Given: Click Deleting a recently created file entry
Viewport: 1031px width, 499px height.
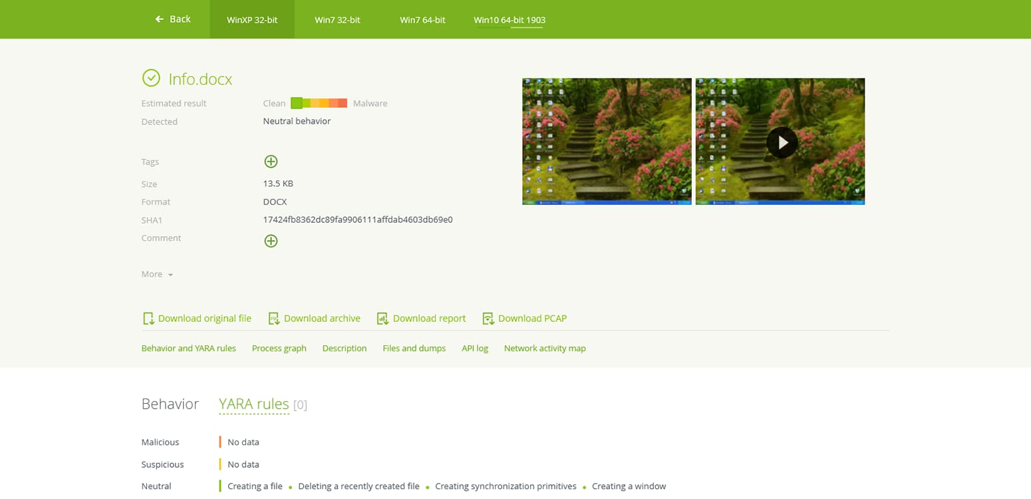Looking at the screenshot, I should click(359, 486).
